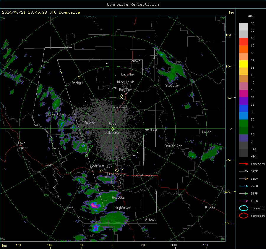Select the light gray 70–80 dBZ band

click(x=244, y=27)
